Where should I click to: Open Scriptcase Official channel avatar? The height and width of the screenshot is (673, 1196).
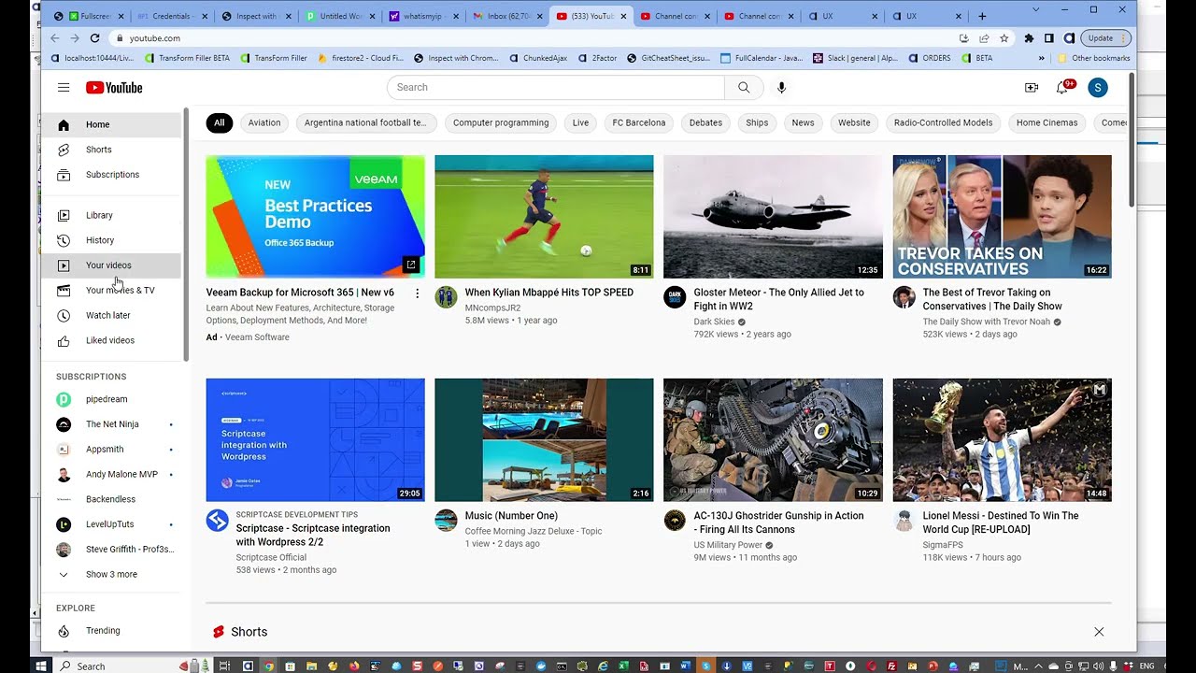pyautogui.click(x=218, y=521)
